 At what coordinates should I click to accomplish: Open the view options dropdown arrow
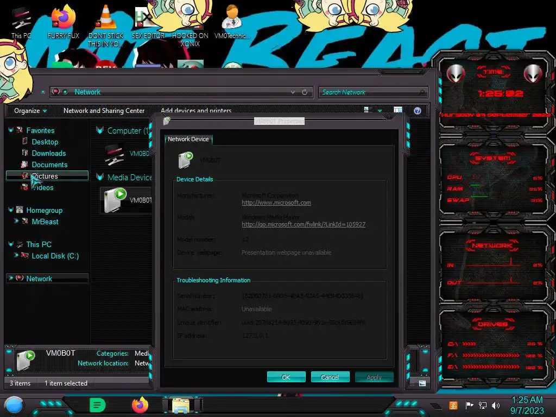(x=380, y=111)
